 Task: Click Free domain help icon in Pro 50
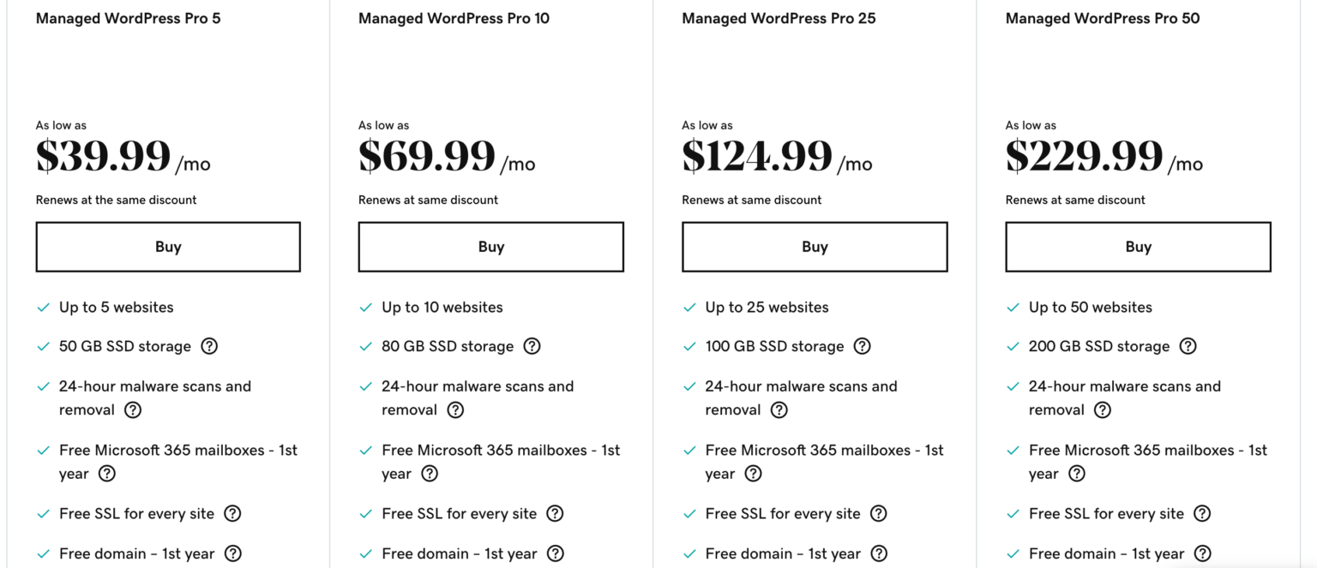pyautogui.click(x=1203, y=553)
